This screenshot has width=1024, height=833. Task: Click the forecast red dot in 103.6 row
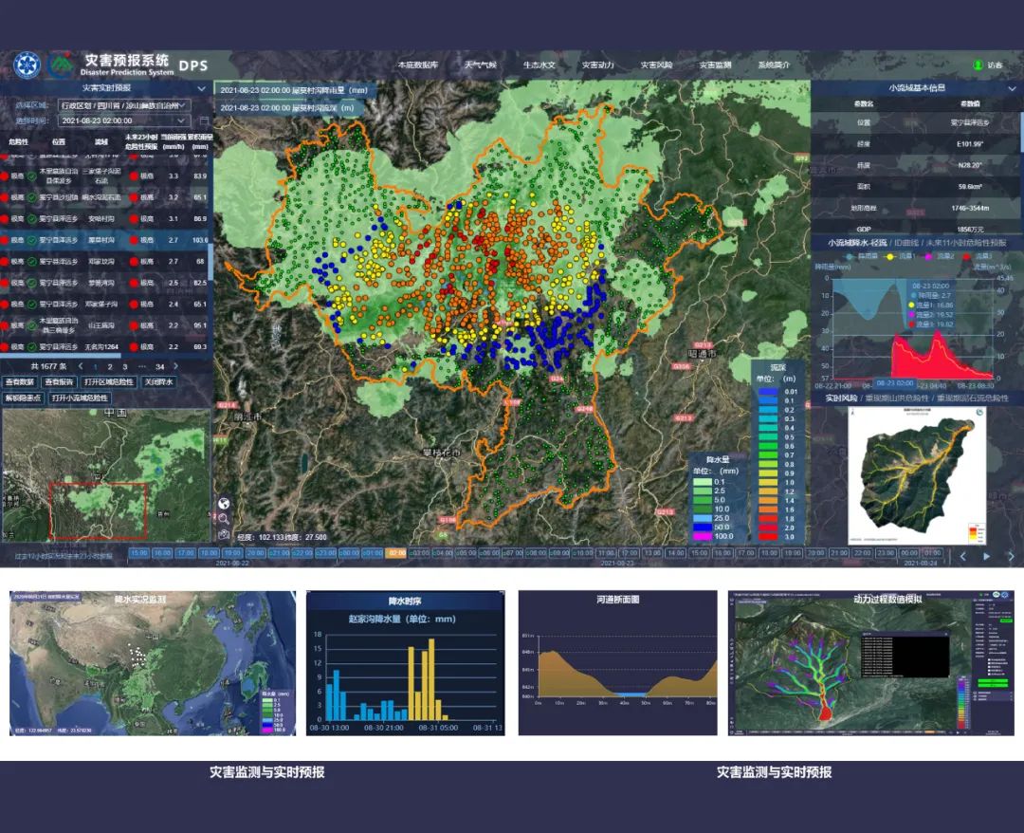point(134,240)
